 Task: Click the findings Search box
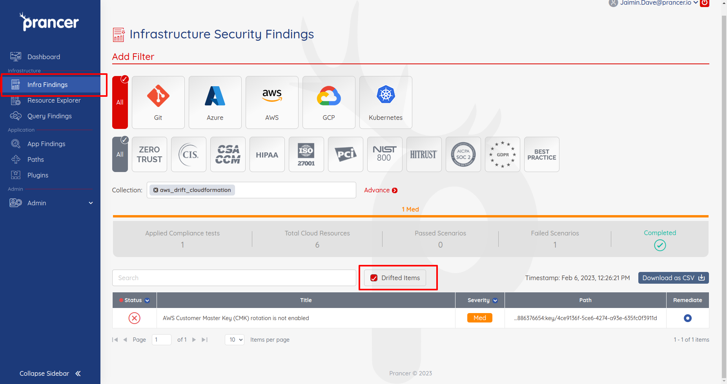pyautogui.click(x=234, y=278)
